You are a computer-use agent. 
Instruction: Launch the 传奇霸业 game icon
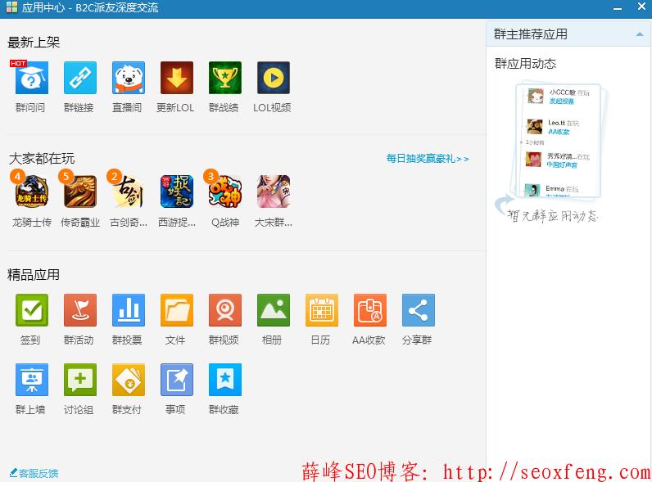(79, 191)
